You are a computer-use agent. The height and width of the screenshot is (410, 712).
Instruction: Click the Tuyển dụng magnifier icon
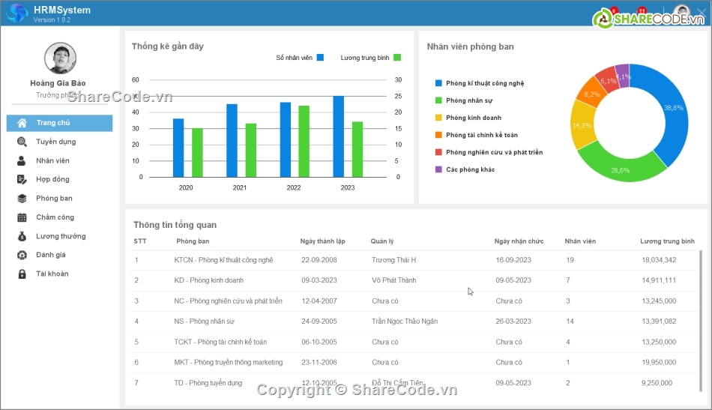tap(22, 142)
